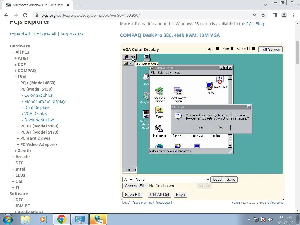The height and width of the screenshot is (225, 300).
Task: Click the Share page icon
Action: 254,15
